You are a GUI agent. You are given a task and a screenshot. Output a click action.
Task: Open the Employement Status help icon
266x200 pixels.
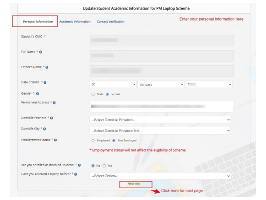[x=55, y=140]
